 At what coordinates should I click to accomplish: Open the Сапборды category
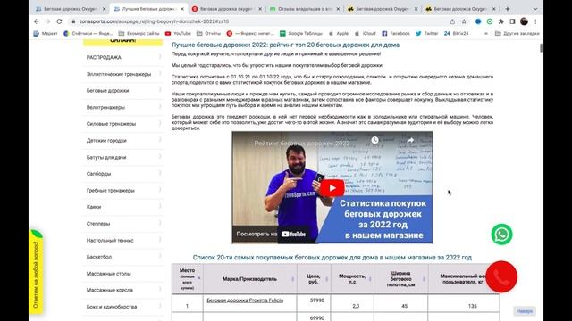(x=98, y=174)
